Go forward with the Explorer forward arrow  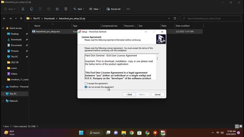tap(10, 19)
